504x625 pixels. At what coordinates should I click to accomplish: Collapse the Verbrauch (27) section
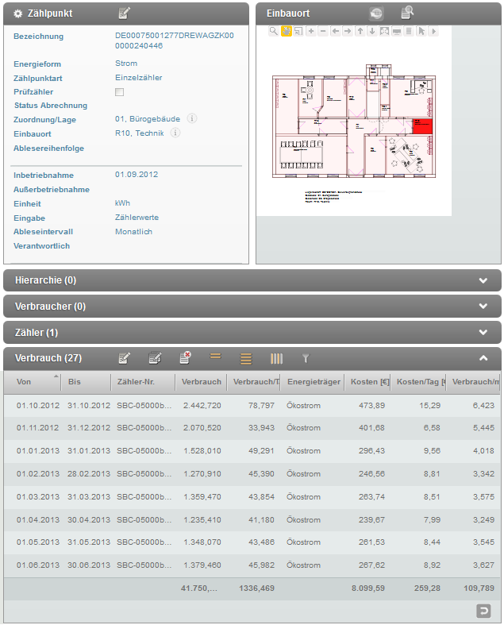pos(483,358)
